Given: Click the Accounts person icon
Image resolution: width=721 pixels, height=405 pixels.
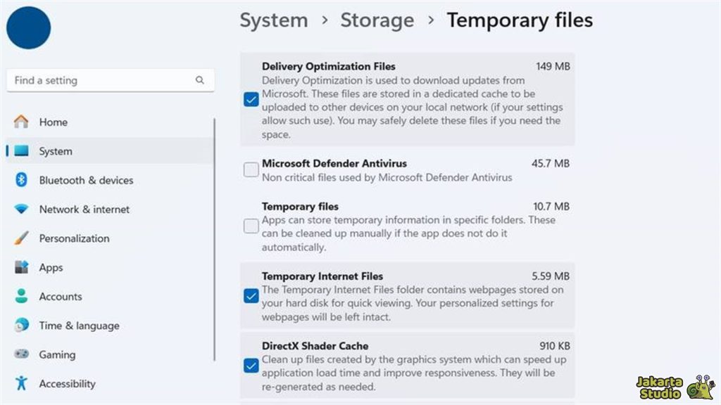Looking at the screenshot, I should click(21, 296).
